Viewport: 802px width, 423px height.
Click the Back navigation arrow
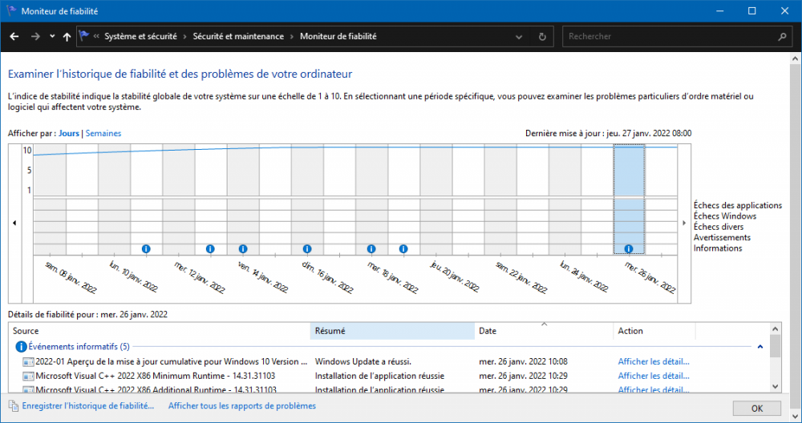click(x=14, y=36)
